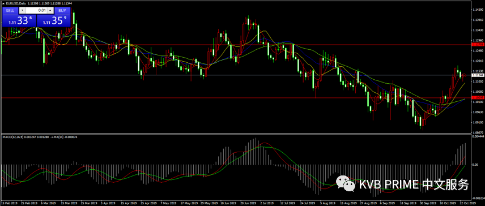Click the 25 Apr 2019 date label
This screenshot has height=206, width=485.
[x=148, y=204]
